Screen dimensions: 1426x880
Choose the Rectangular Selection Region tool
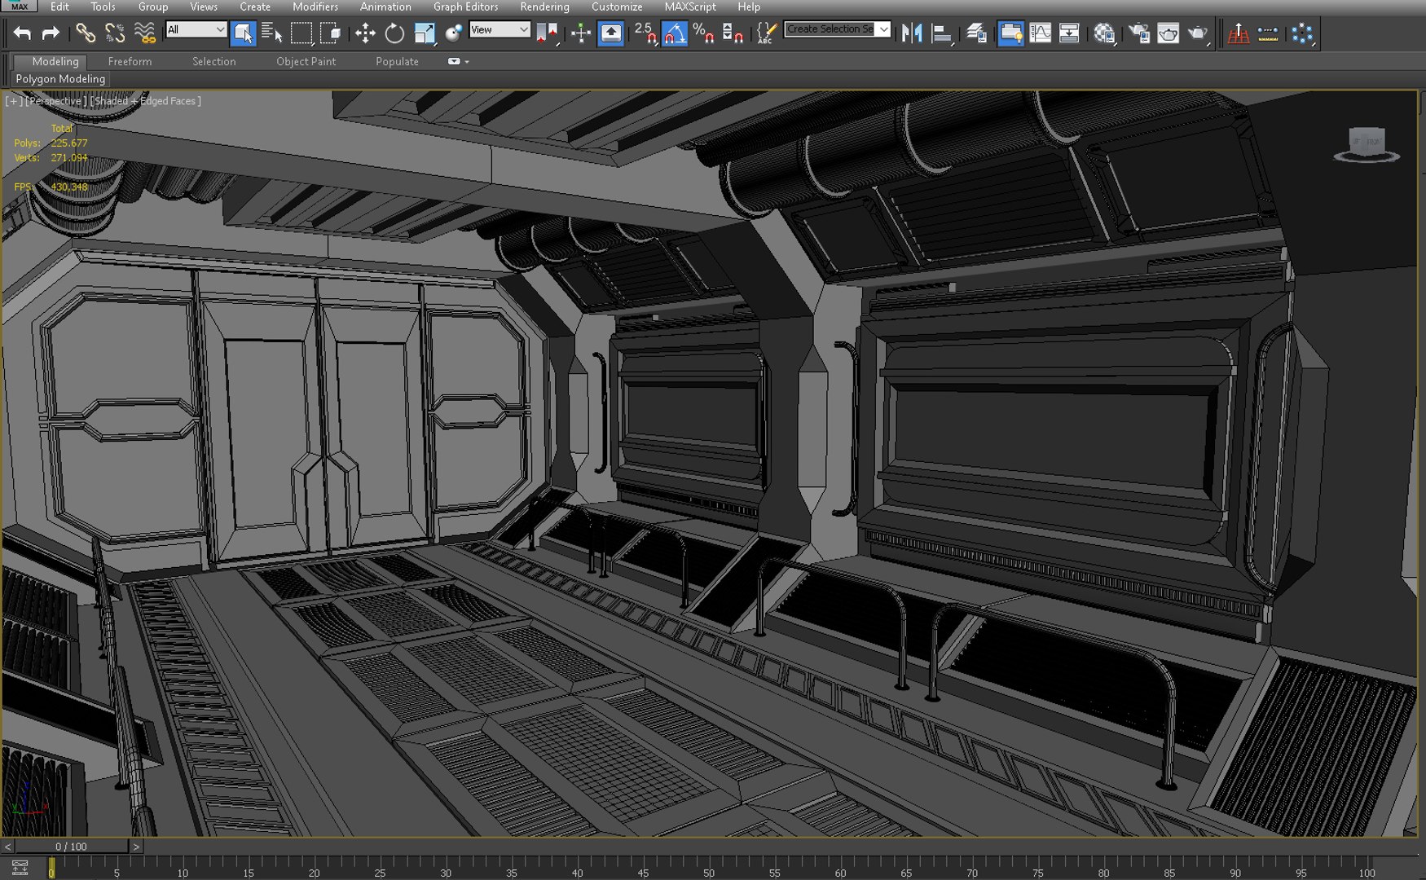301,33
